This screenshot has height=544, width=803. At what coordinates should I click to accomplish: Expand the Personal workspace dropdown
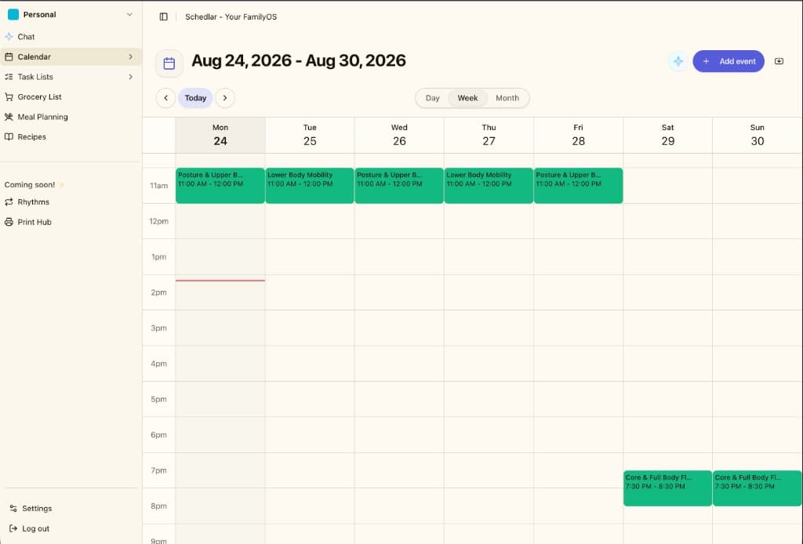(x=129, y=15)
